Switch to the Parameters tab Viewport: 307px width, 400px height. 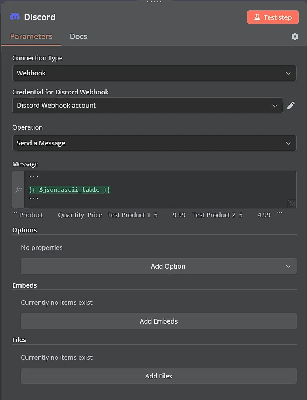[x=31, y=37]
